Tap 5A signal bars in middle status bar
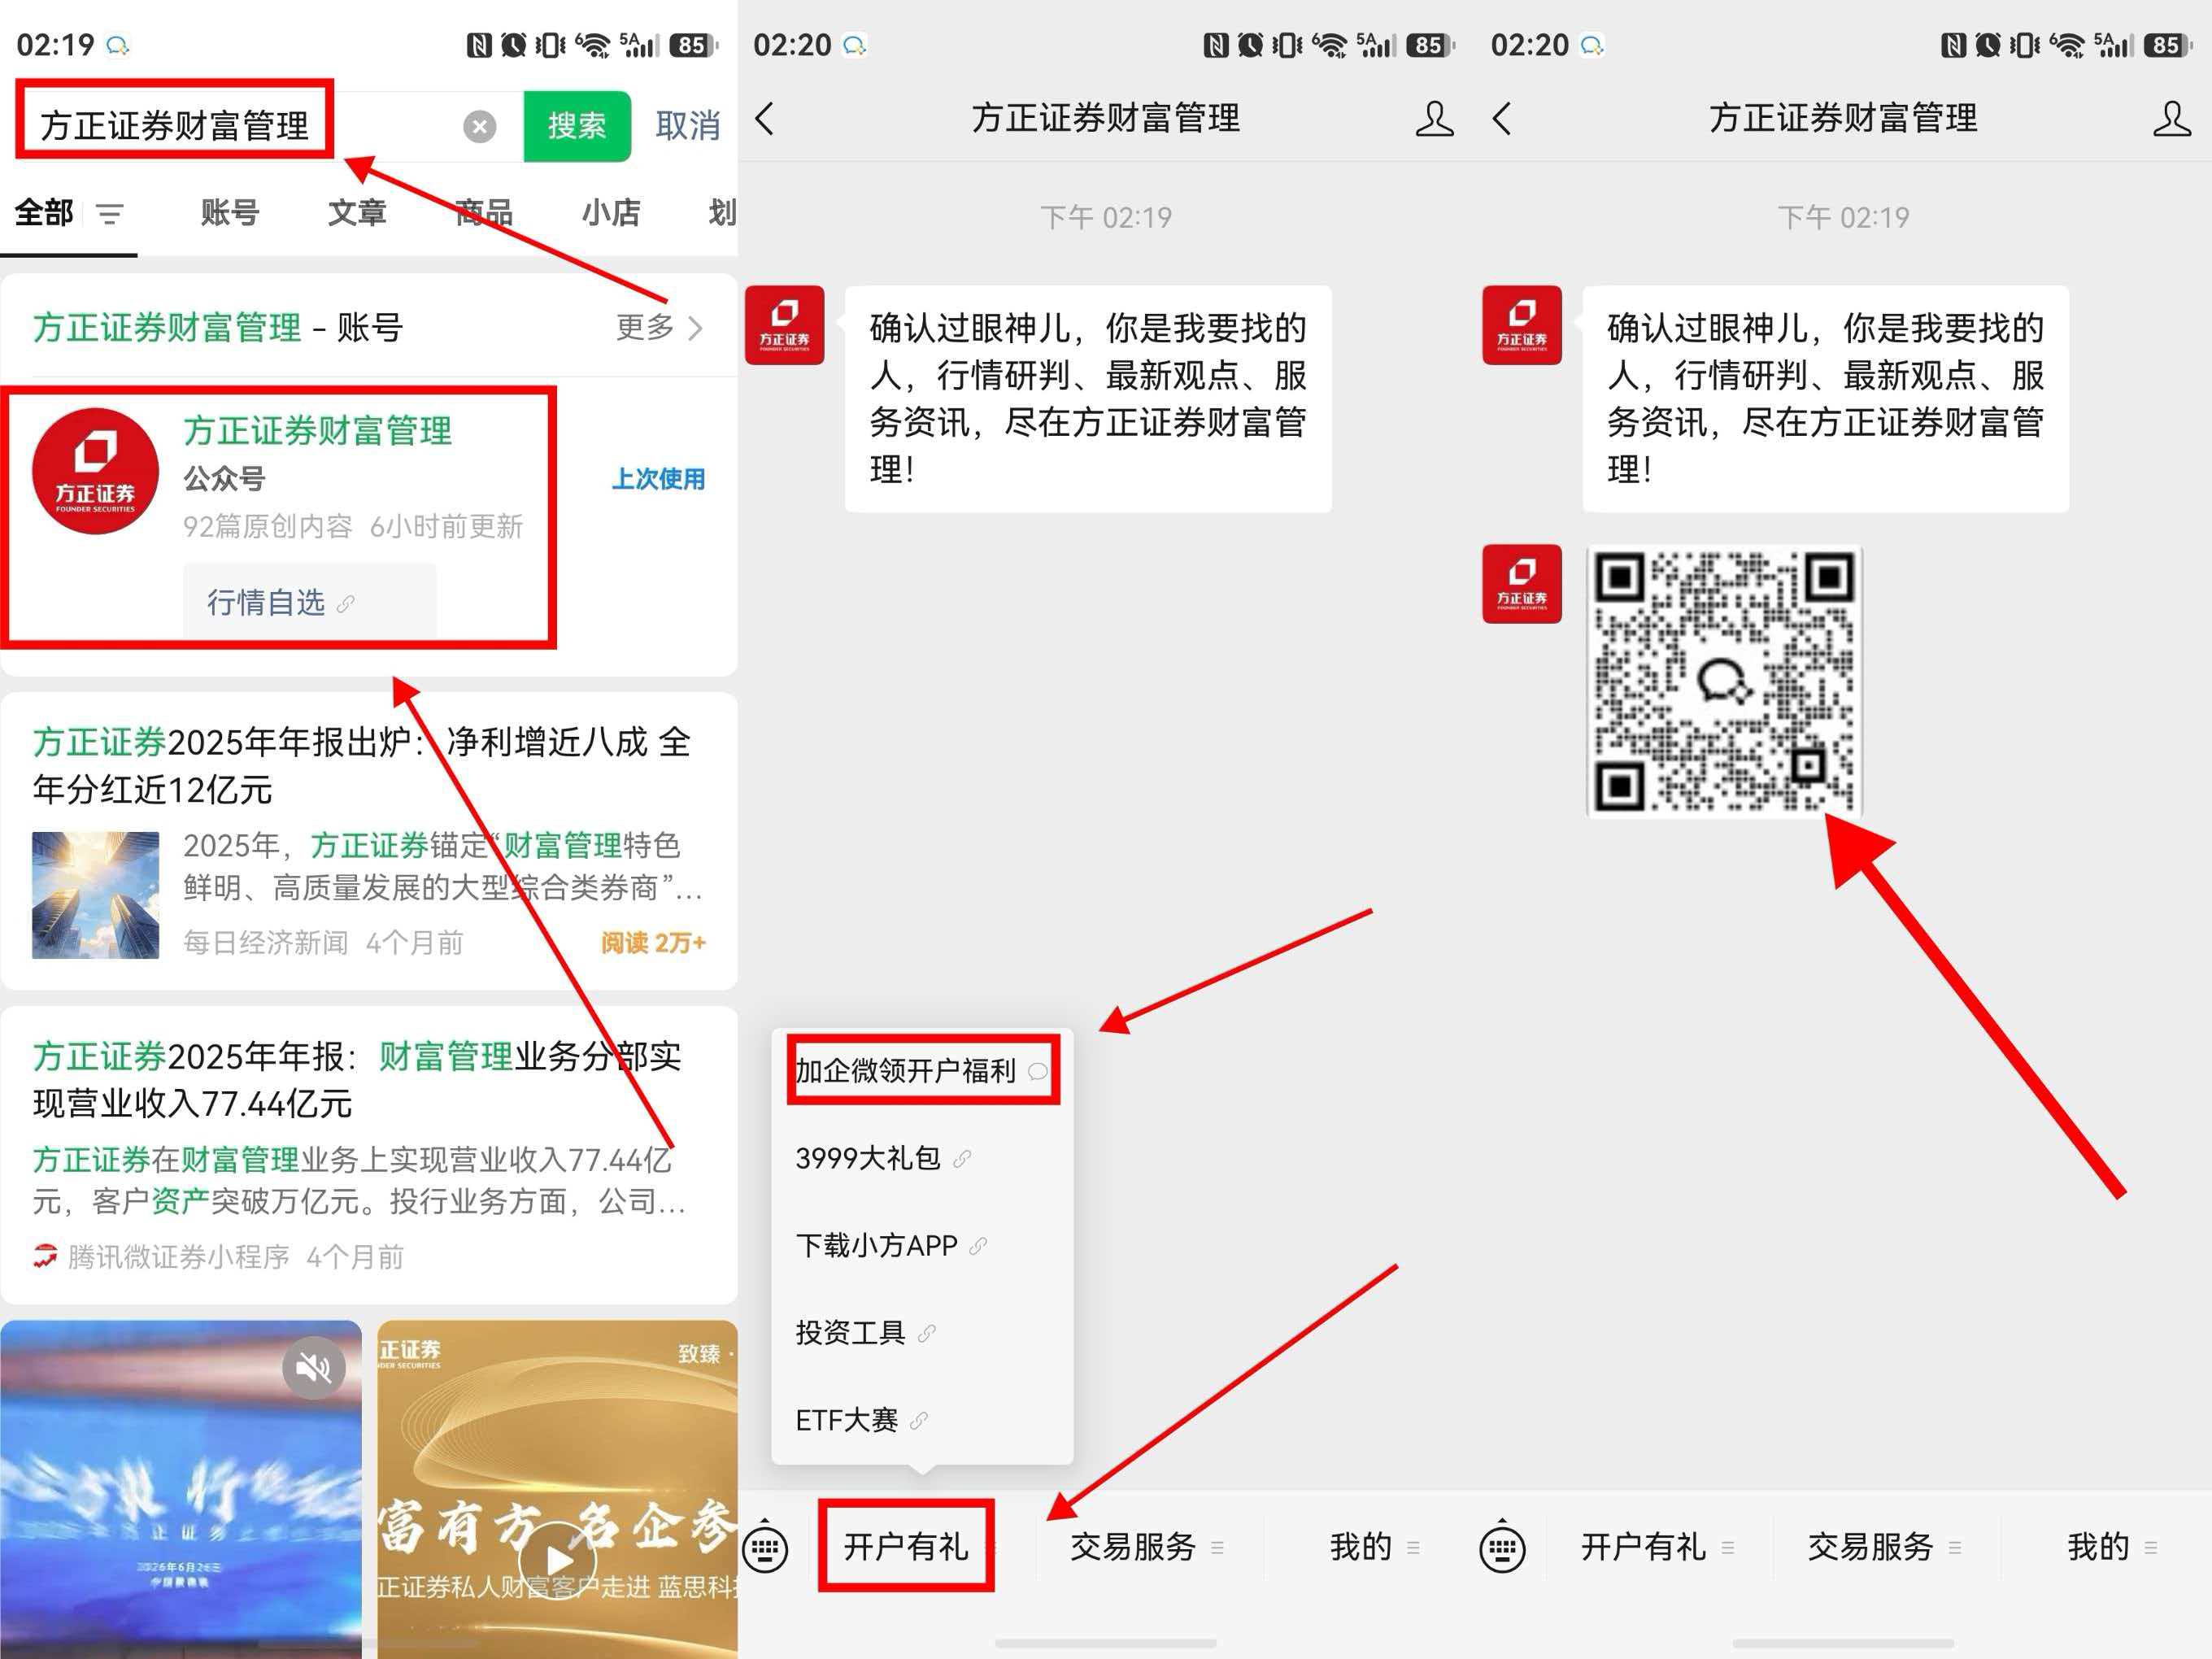 tap(1376, 45)
